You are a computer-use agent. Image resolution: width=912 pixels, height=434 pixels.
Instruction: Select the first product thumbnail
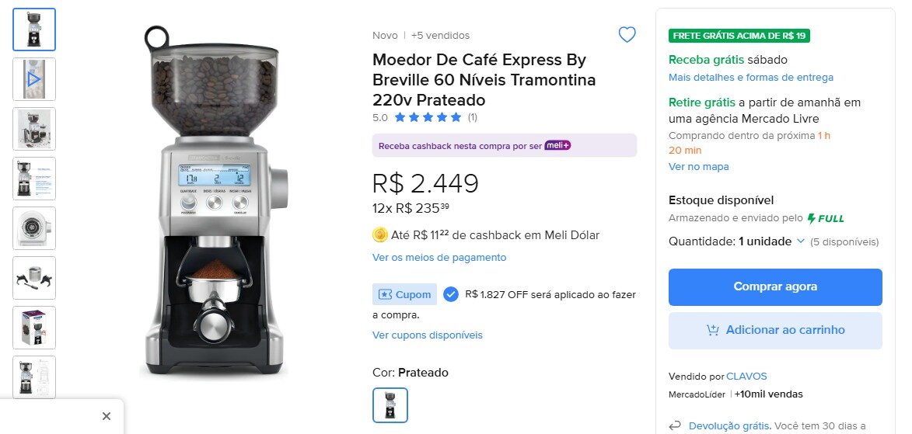coord(34,30)
